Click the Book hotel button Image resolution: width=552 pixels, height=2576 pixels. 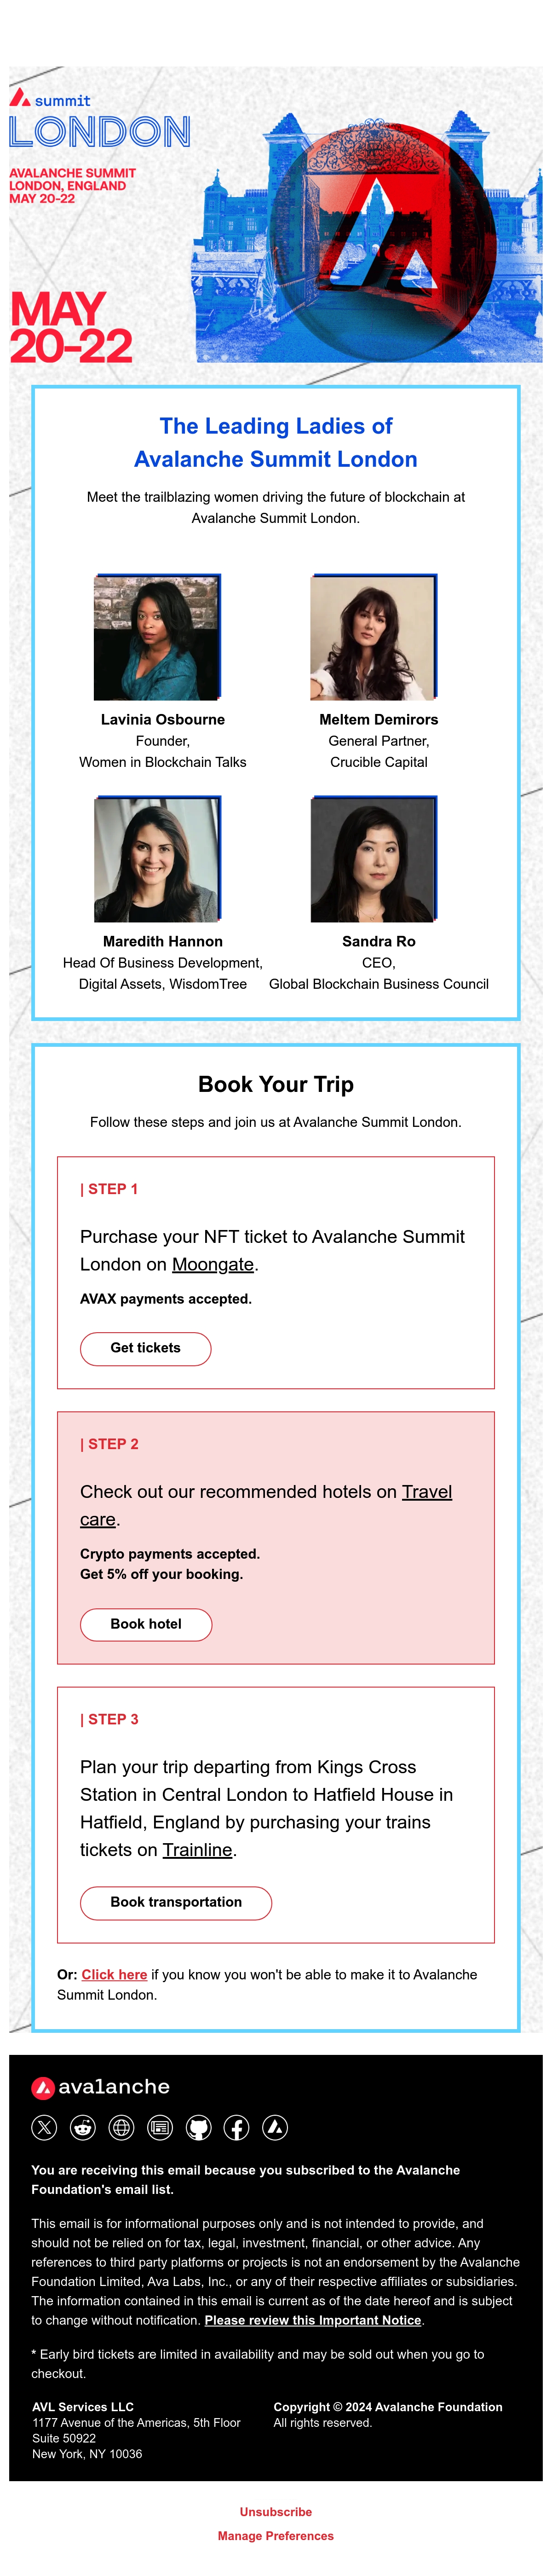[x=146, y=1624]
